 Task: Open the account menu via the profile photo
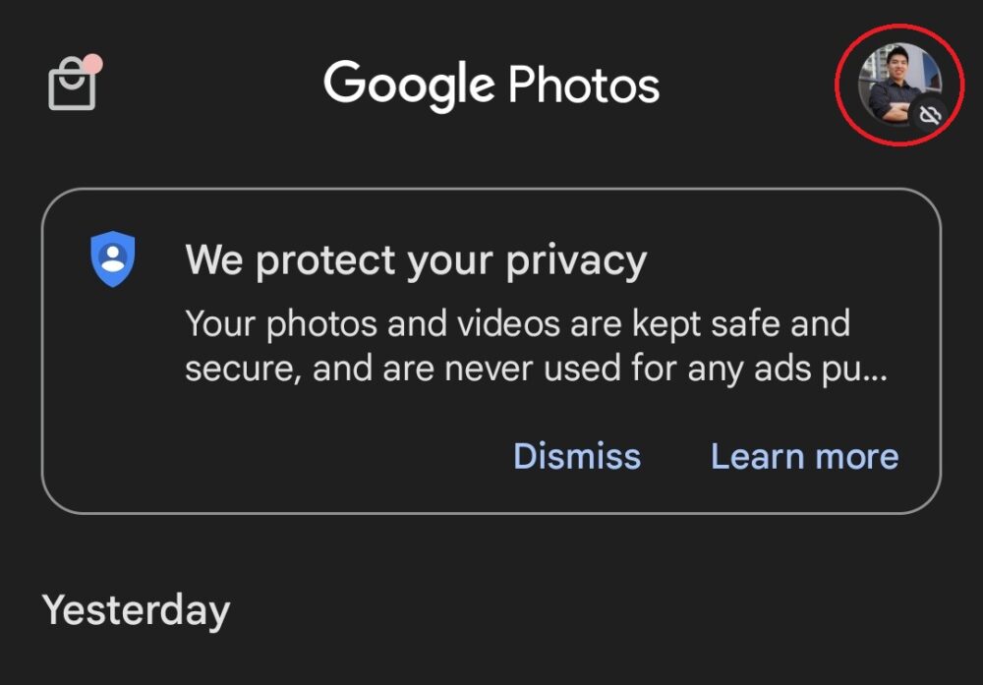tap(897, 84)
